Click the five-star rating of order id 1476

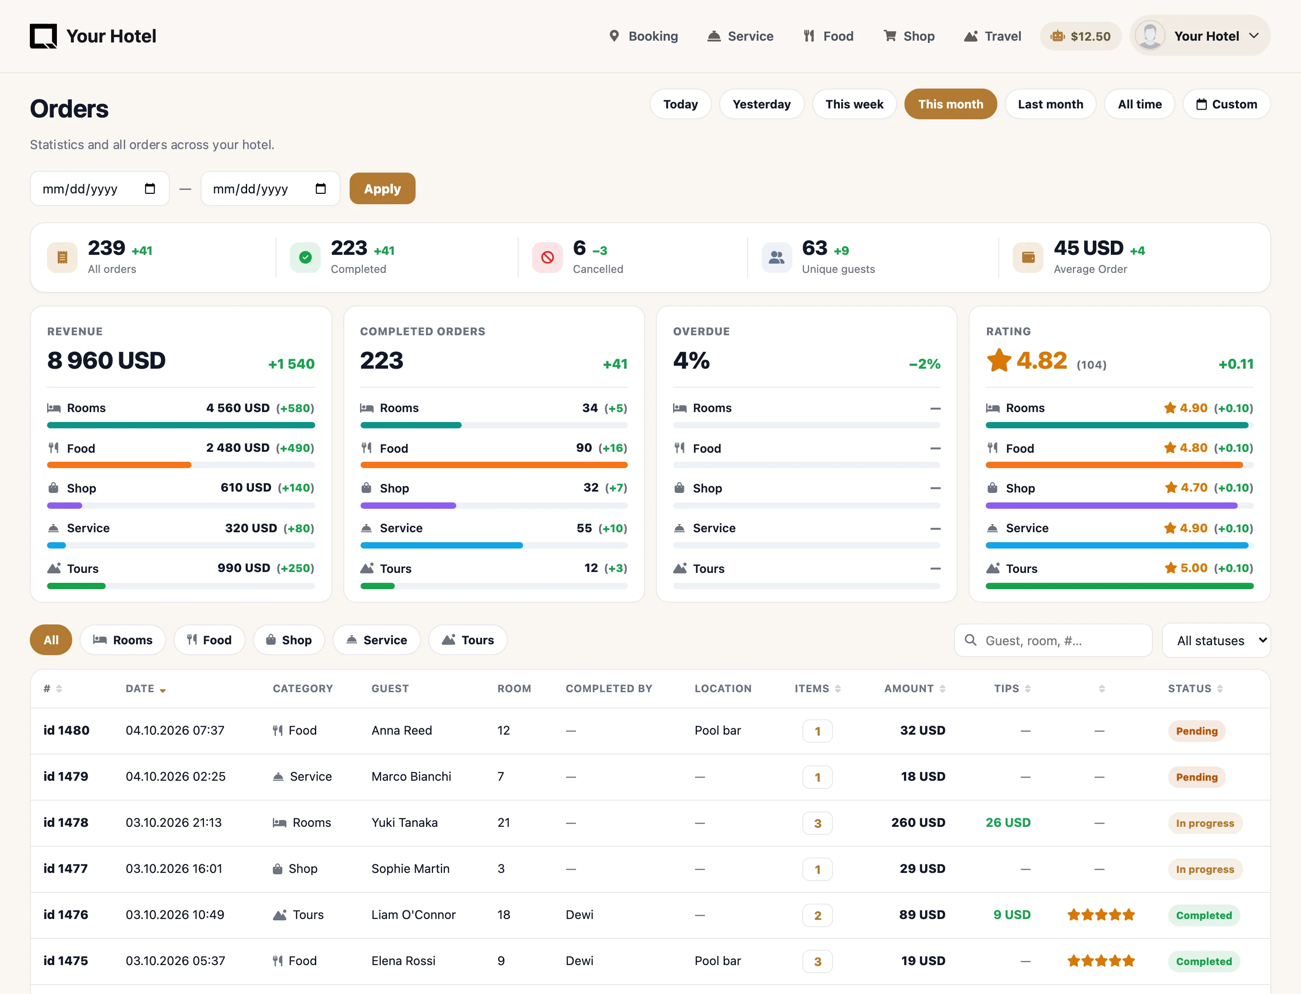[1100, 915]
